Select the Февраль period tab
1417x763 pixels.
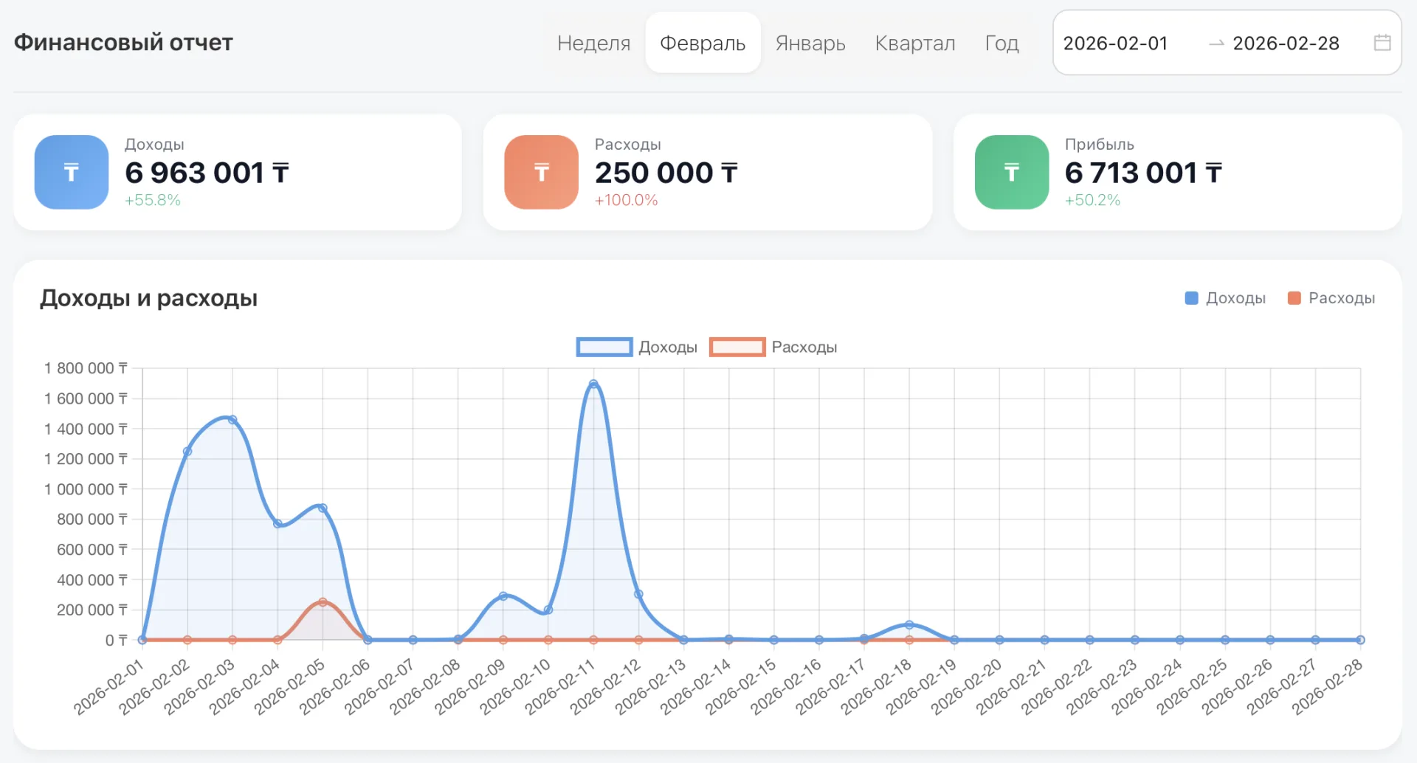click(x=703, y=43)
